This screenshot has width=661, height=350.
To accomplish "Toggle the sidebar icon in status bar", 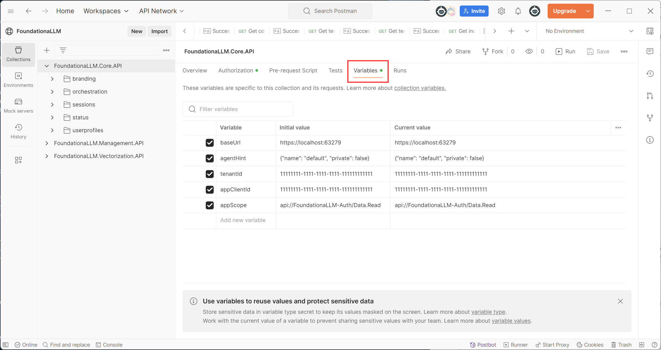I will pyautogui.click(x=6, y=345).
